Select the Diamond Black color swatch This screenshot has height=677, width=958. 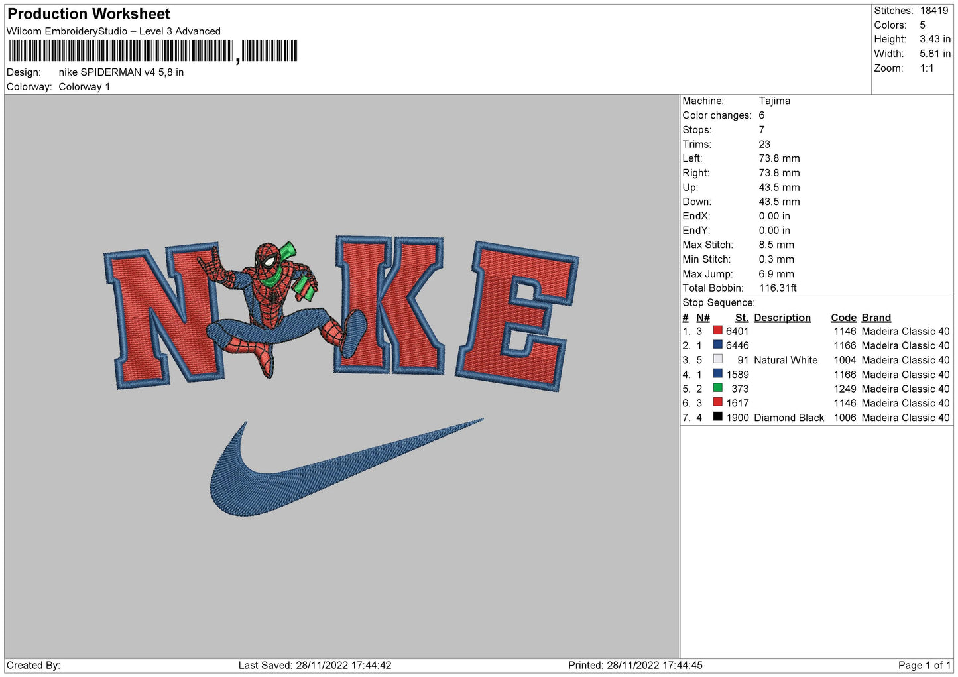point(717,417)
